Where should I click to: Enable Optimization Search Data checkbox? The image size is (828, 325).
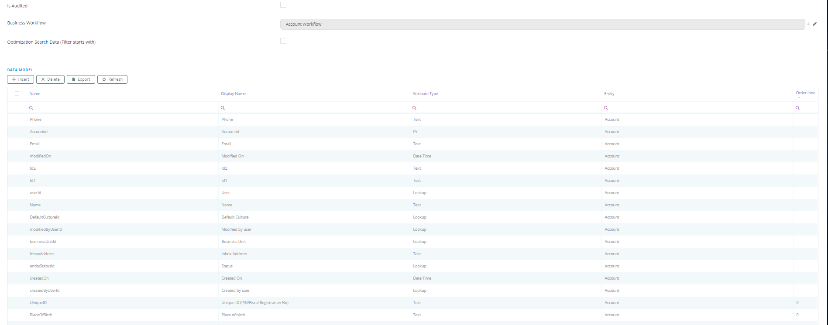283,41
